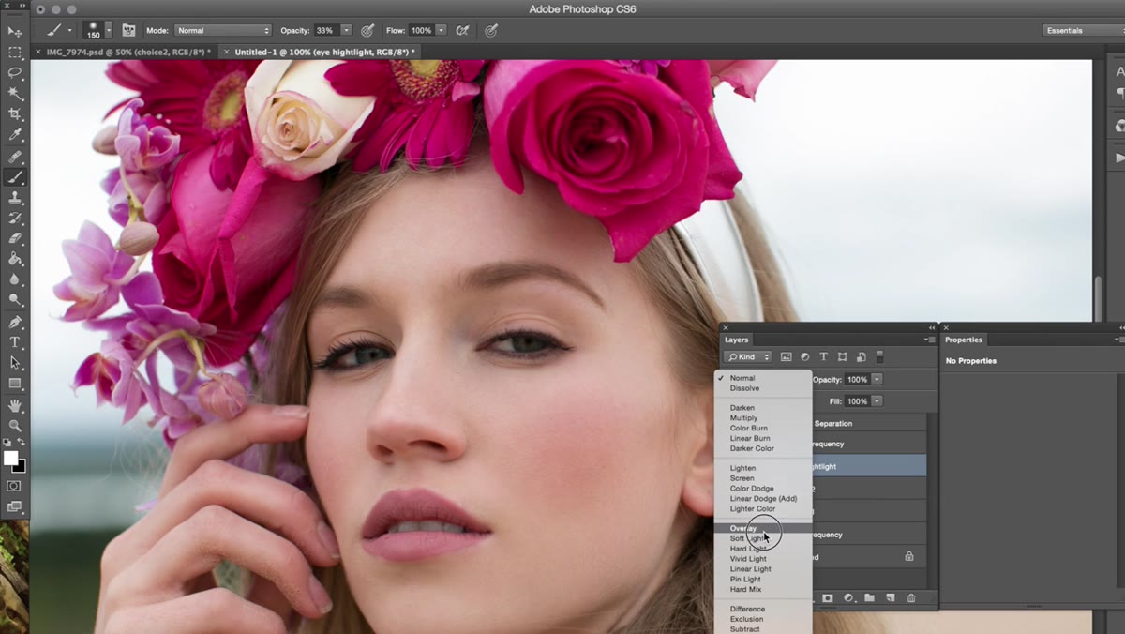The height and width of the screenshot is (634, 1125).
Task: Select the Hand tool
Action: click(15, 406)
